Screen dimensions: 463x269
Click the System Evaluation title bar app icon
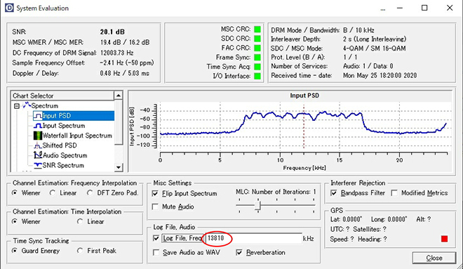coord(9,8)
